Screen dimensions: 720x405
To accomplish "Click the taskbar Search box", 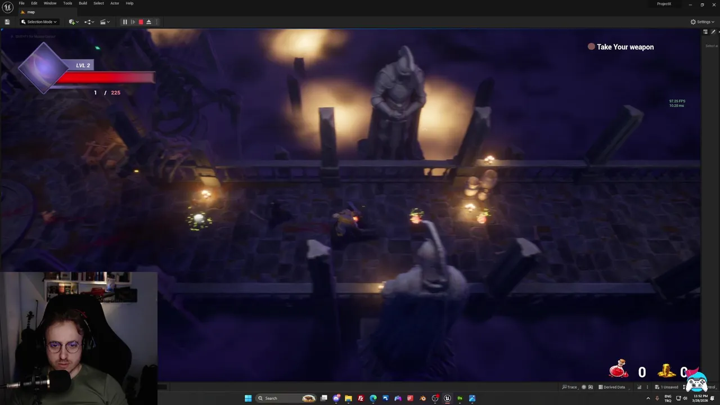I will click(x=286, y=398).
